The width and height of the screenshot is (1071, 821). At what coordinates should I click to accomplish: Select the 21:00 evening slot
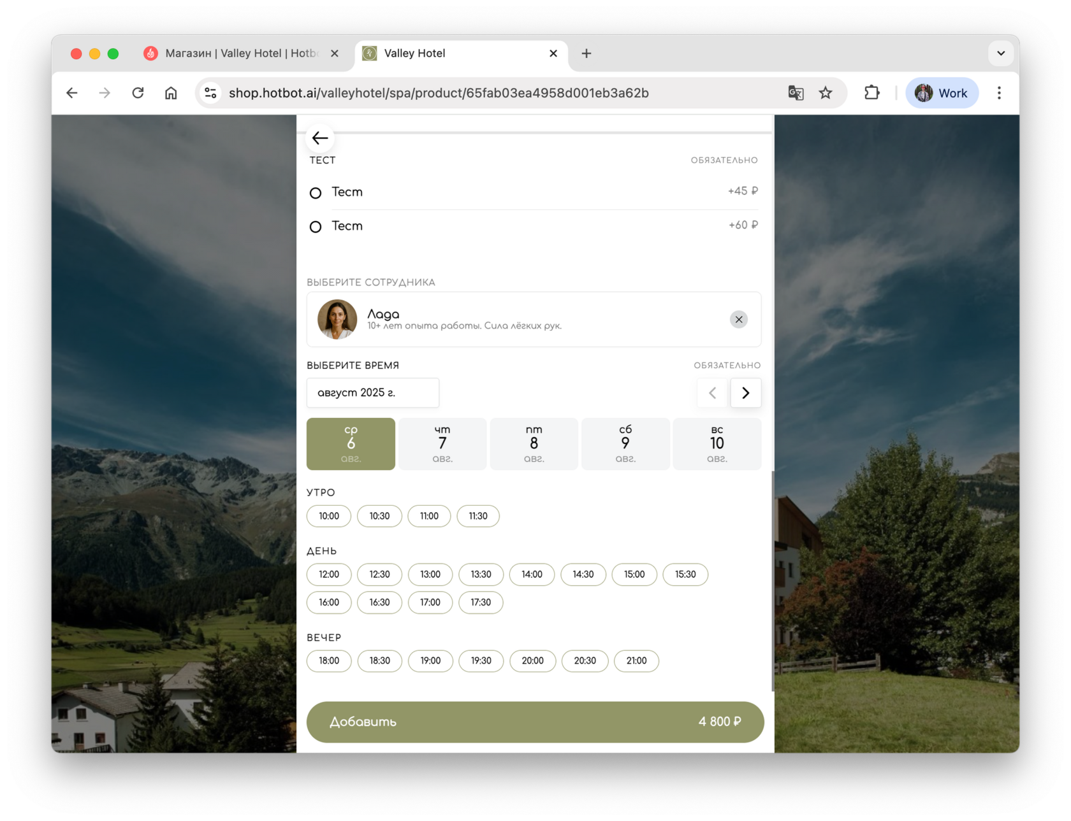point(636,661)
